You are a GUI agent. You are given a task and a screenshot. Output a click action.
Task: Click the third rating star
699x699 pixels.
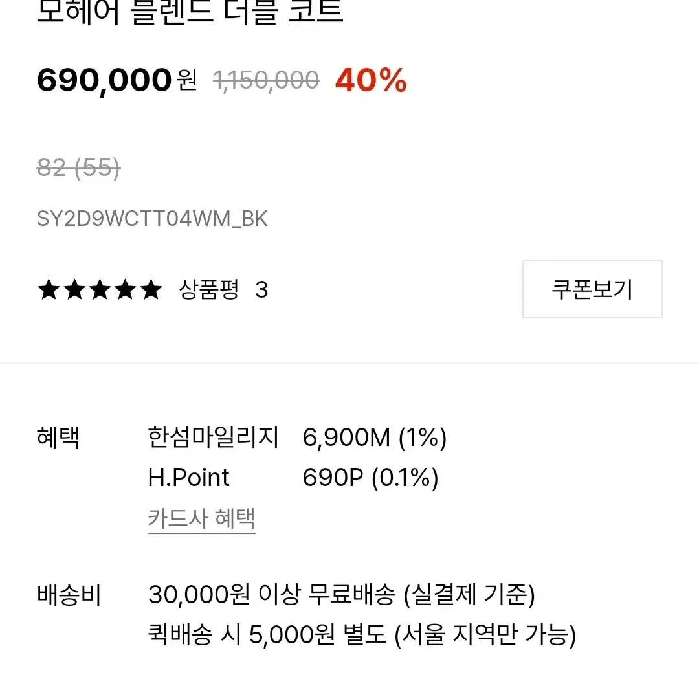100,290
